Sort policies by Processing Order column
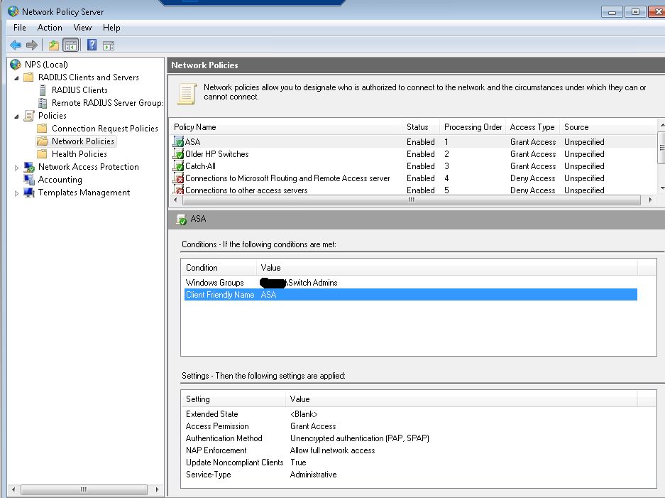Screen dimensions: 665x498 (x=473, y=127)
